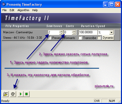Image resolution: width=122 pixels, height=104 pixels.
Task: Stop audio playback
Action: 26,94
